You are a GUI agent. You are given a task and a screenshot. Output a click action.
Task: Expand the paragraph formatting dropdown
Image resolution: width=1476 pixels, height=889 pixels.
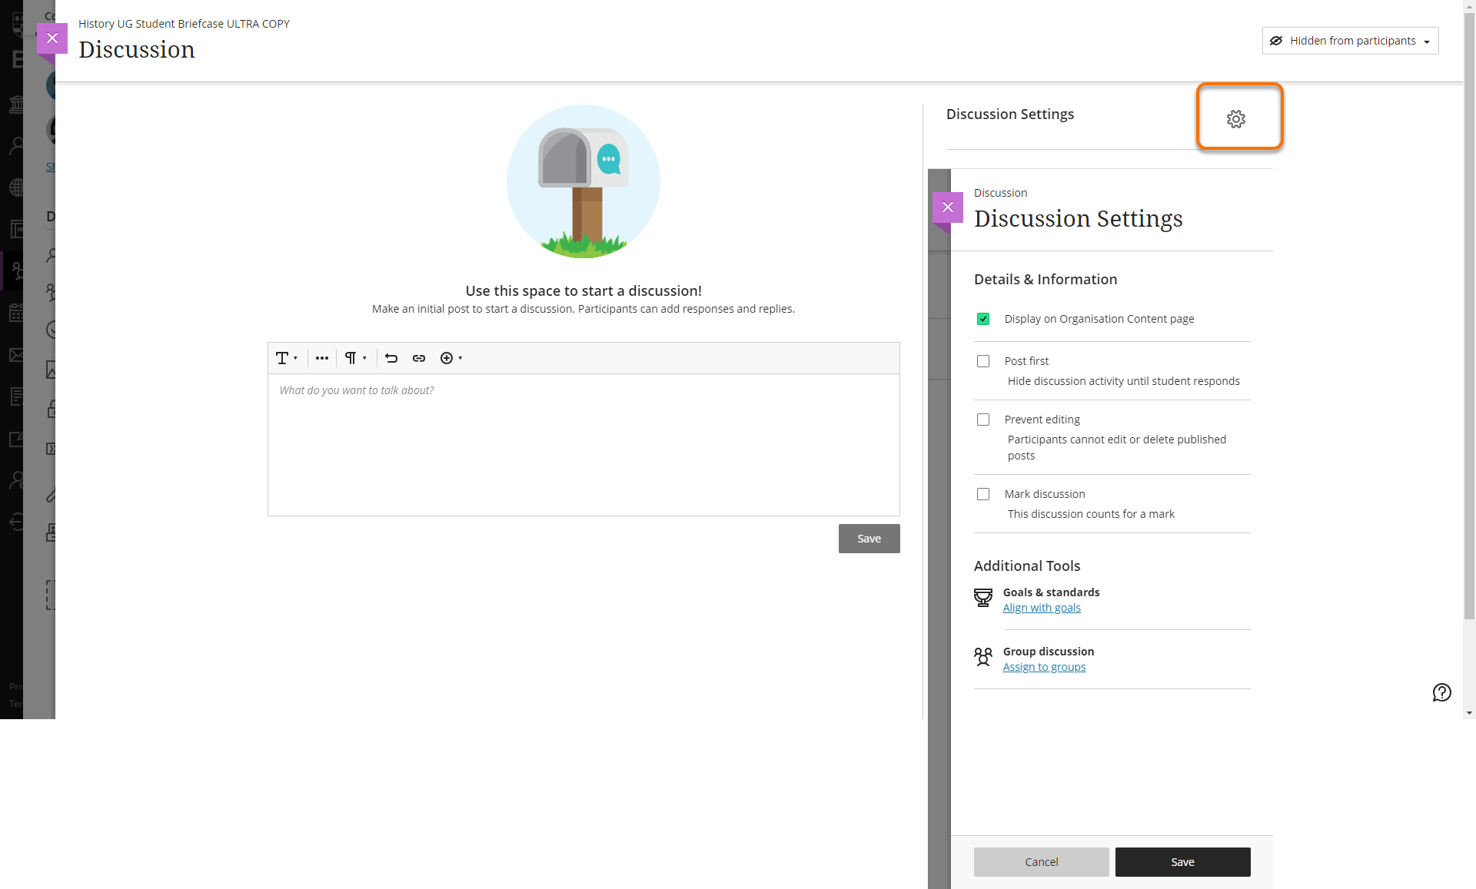354,358
